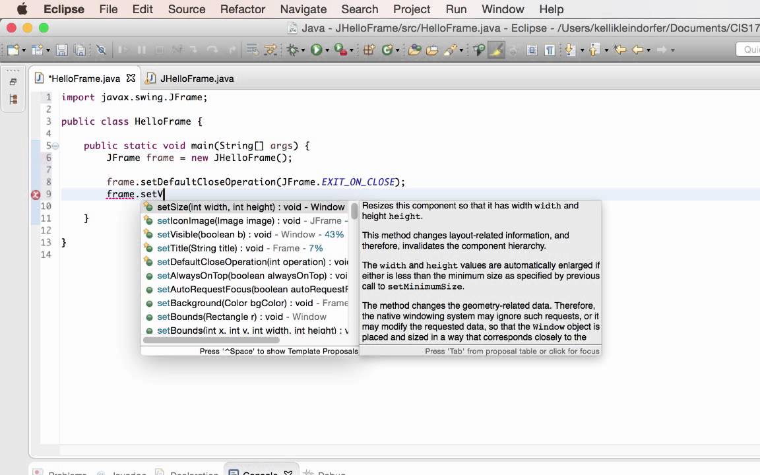Open the New wizard dropdown arrow
The width and height of the screenshot is (760, 475).
[24, 50]
